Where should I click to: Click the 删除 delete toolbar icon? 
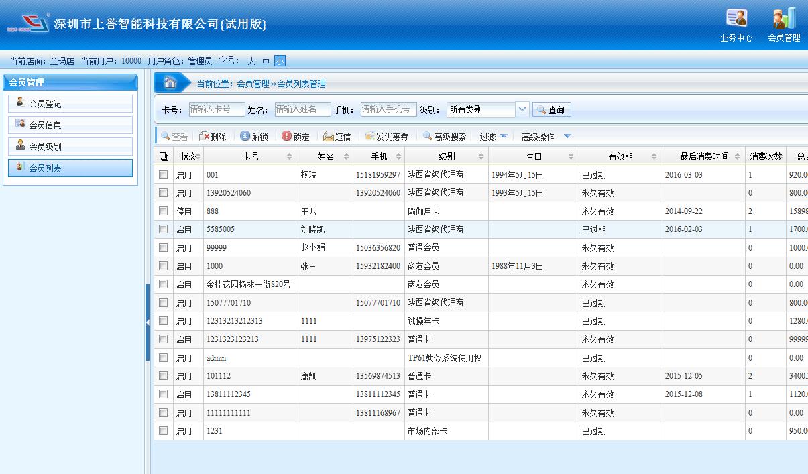(205, 137)
